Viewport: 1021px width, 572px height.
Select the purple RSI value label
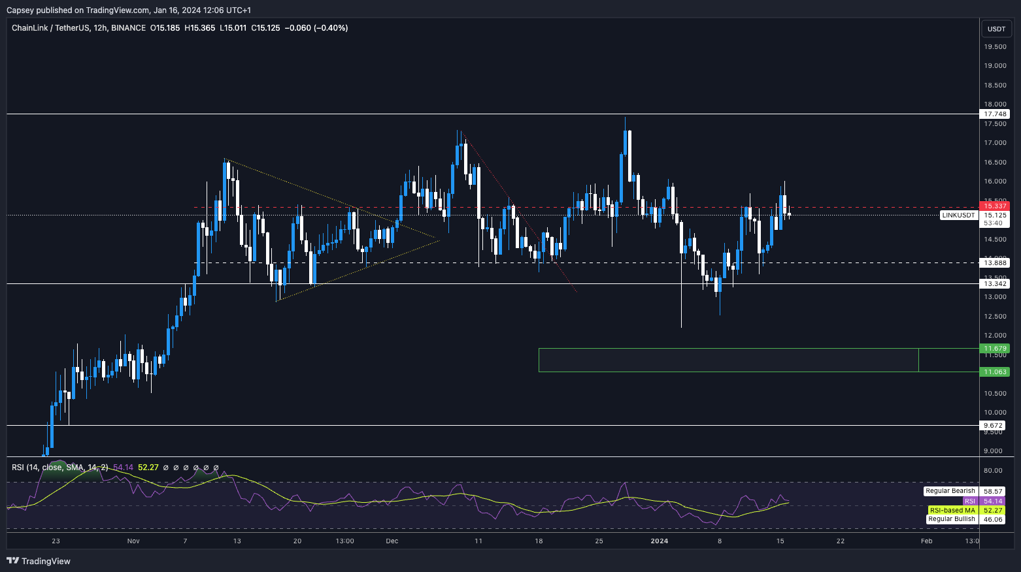969,501
